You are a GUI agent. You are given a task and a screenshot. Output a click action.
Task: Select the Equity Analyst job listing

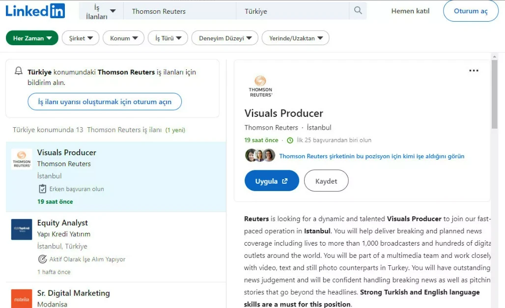(x=62, y=223)
